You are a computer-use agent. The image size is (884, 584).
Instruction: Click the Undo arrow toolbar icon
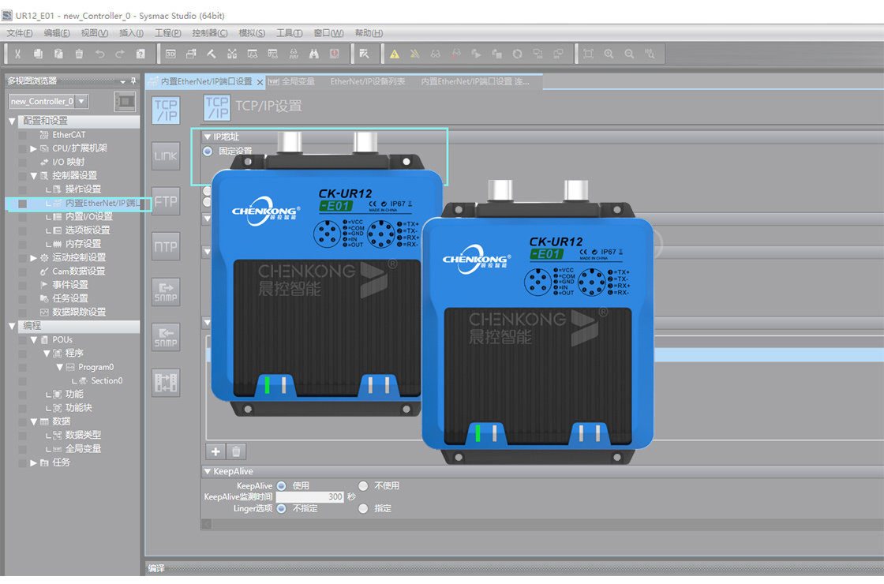(99, 54)
